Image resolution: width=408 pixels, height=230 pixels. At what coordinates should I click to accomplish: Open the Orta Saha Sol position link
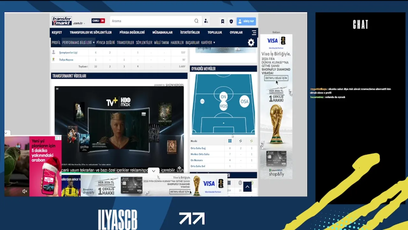point(198,166)
